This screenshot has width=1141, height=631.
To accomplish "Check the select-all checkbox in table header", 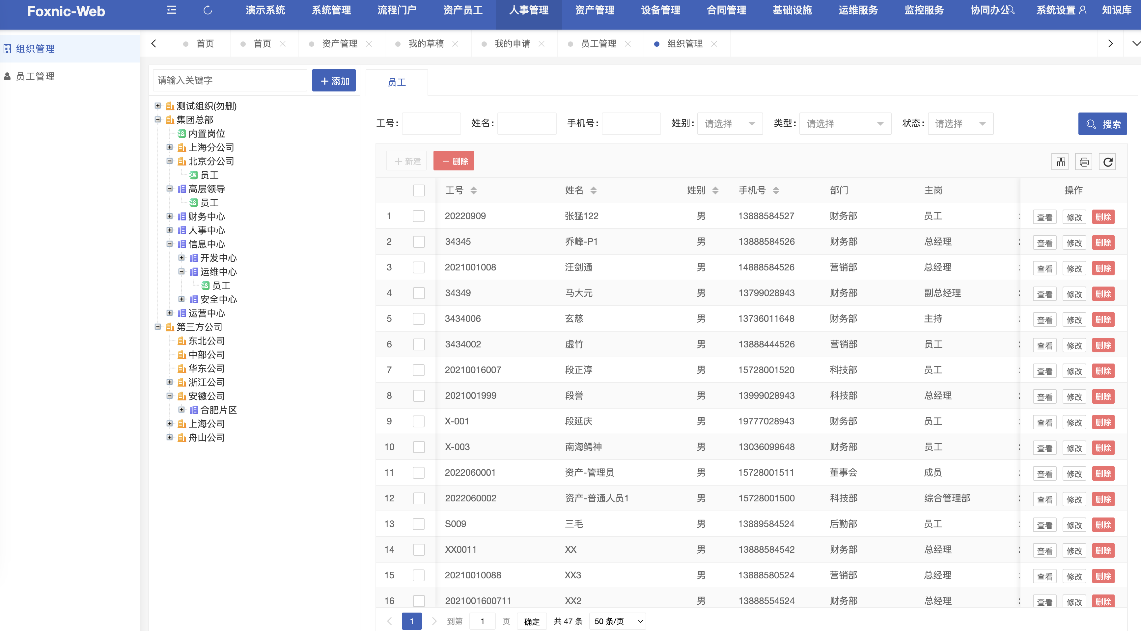I will pos(419,190).
